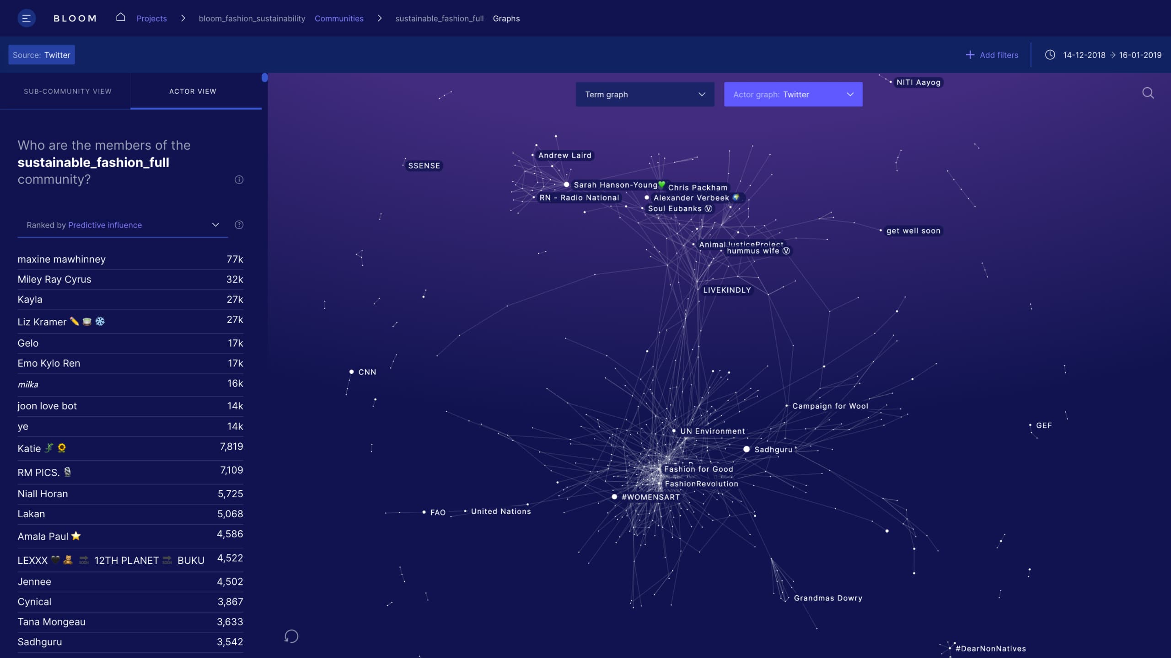Open the Projects breadcrumb link
Screen dimensions: 1171x658
click(151, 18)
